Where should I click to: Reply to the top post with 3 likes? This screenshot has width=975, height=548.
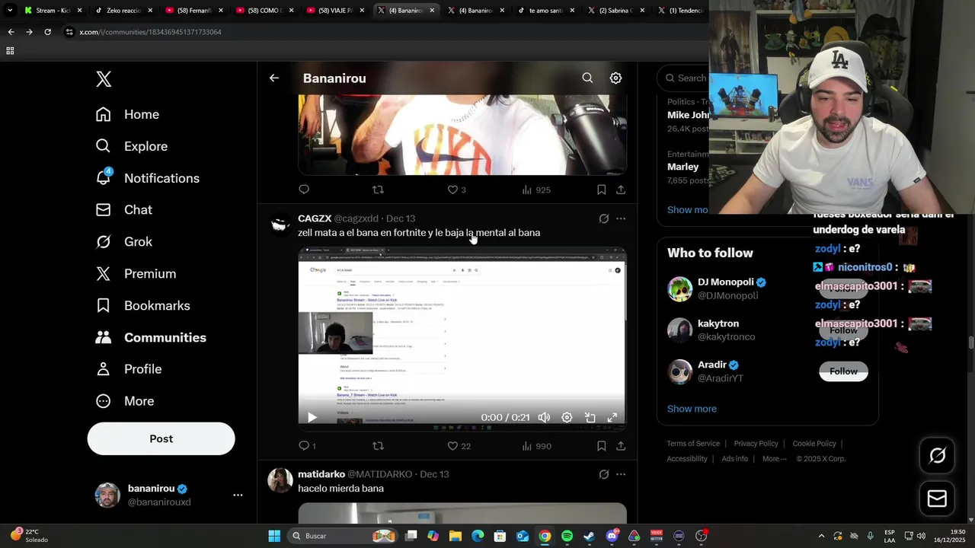pos(304,190)
